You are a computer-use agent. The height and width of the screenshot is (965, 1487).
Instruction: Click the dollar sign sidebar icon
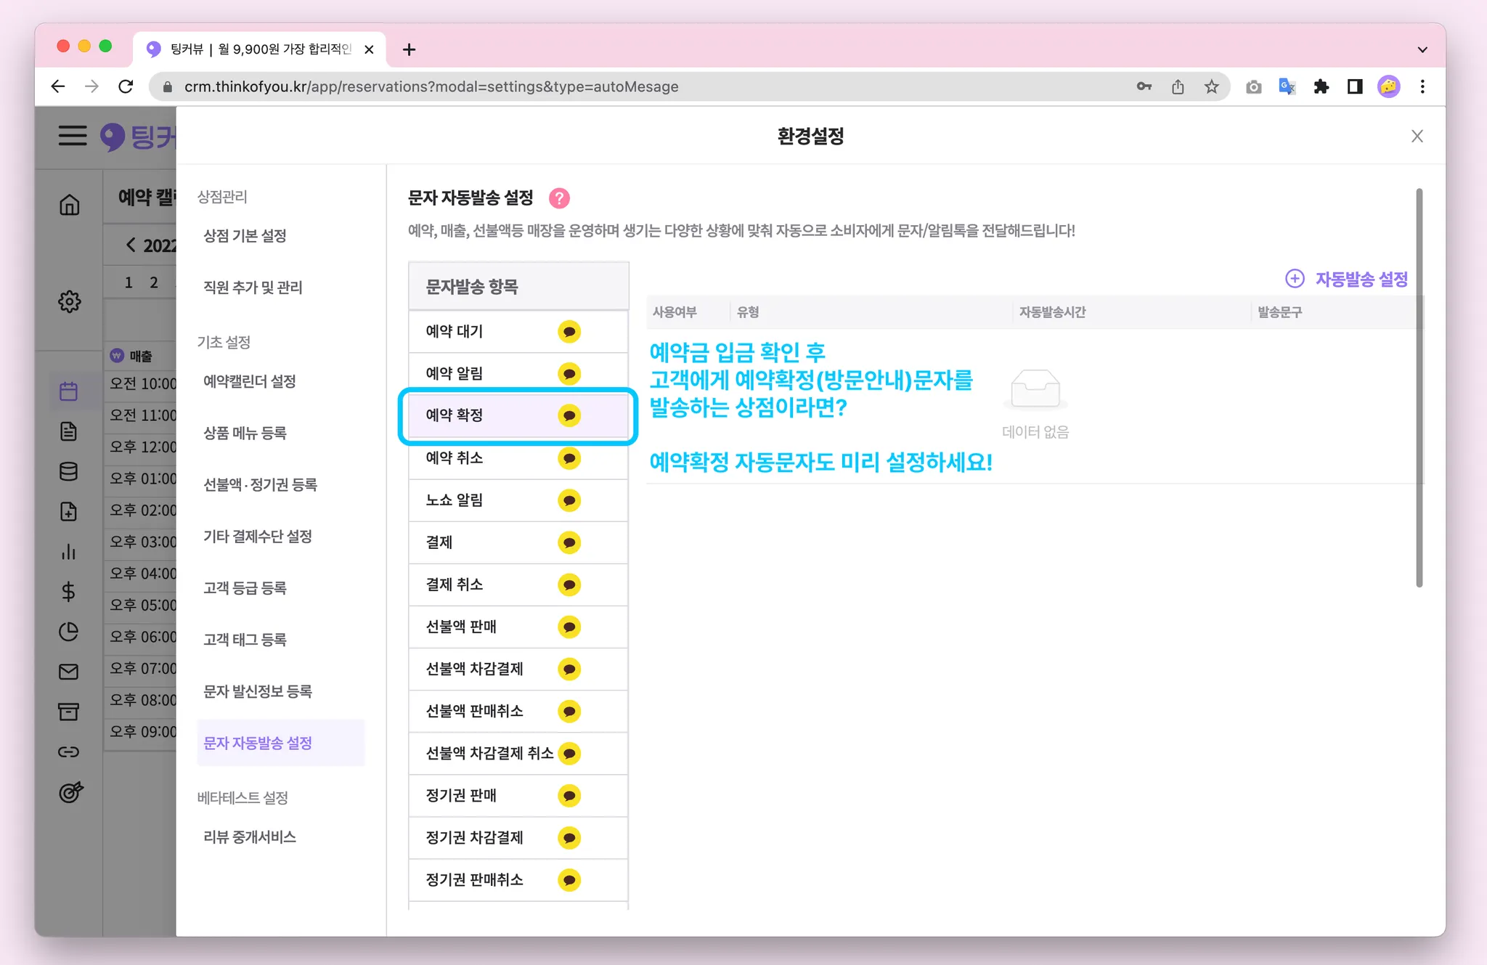(69, 592)
